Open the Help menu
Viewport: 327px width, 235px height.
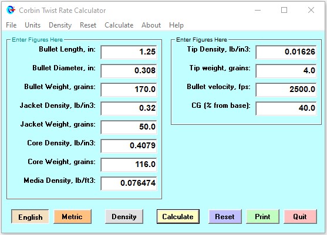pos(176,25)
